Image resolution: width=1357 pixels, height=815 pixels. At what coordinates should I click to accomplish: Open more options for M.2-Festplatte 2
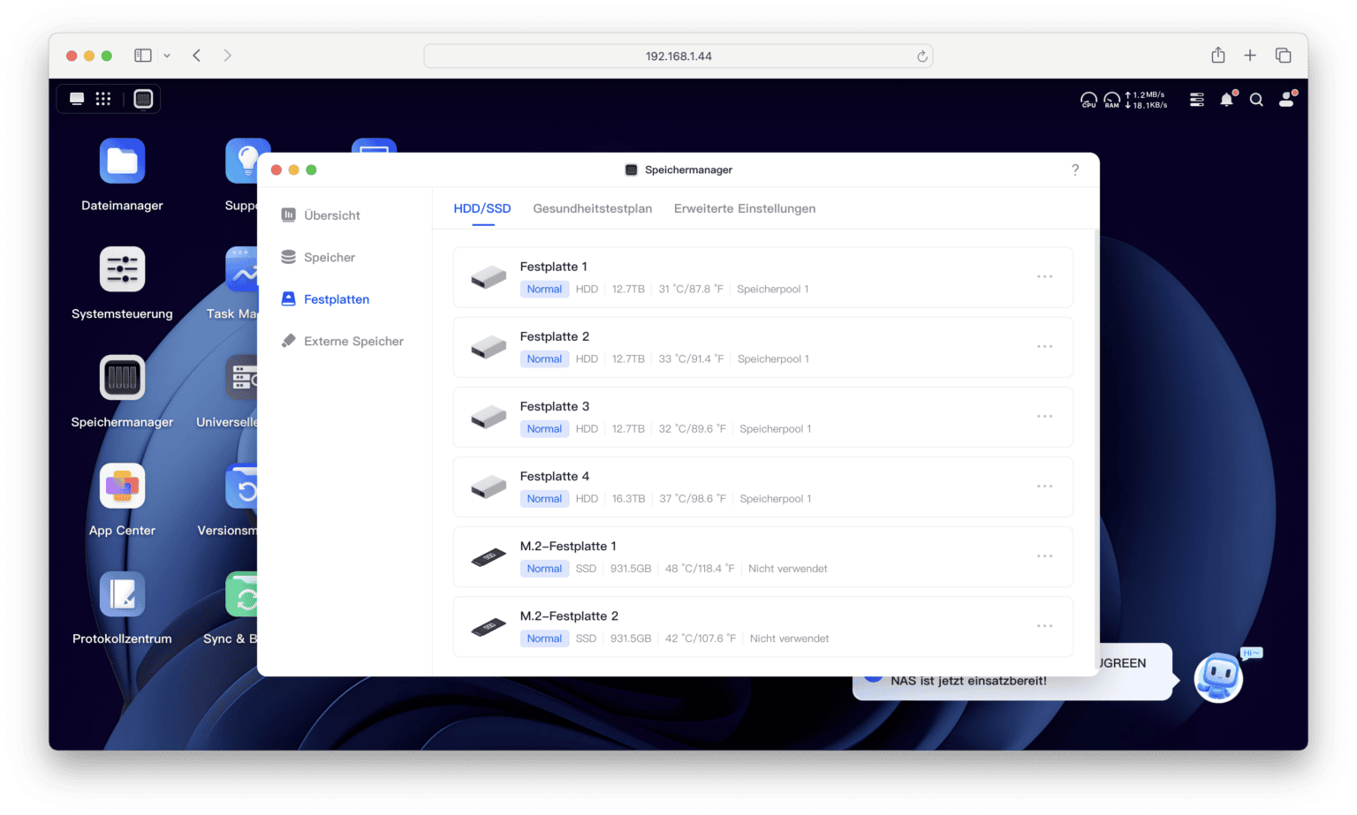point(1045,626)
